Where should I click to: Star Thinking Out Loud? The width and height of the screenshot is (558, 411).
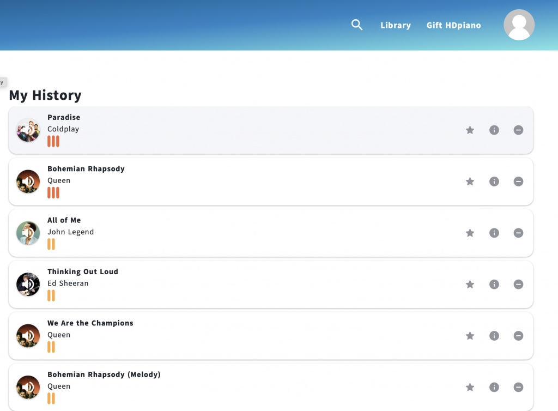[x=470, y=285]
